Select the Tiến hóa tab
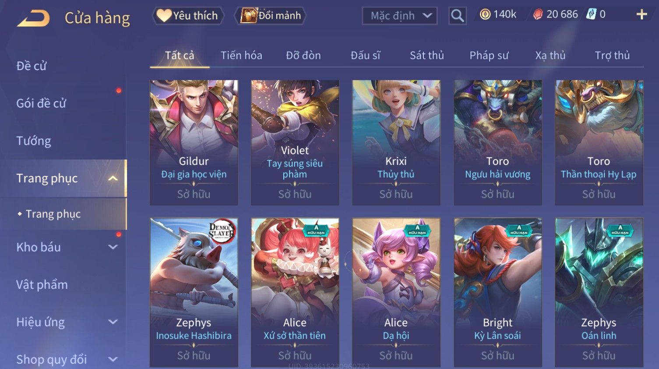Viewport: 659px width, 369px height. click(x=241, y=56)
